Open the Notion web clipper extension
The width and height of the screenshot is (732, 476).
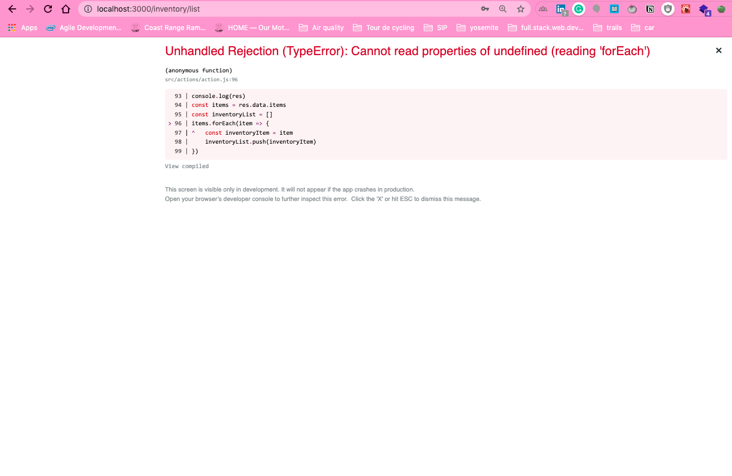coord(650,9)
